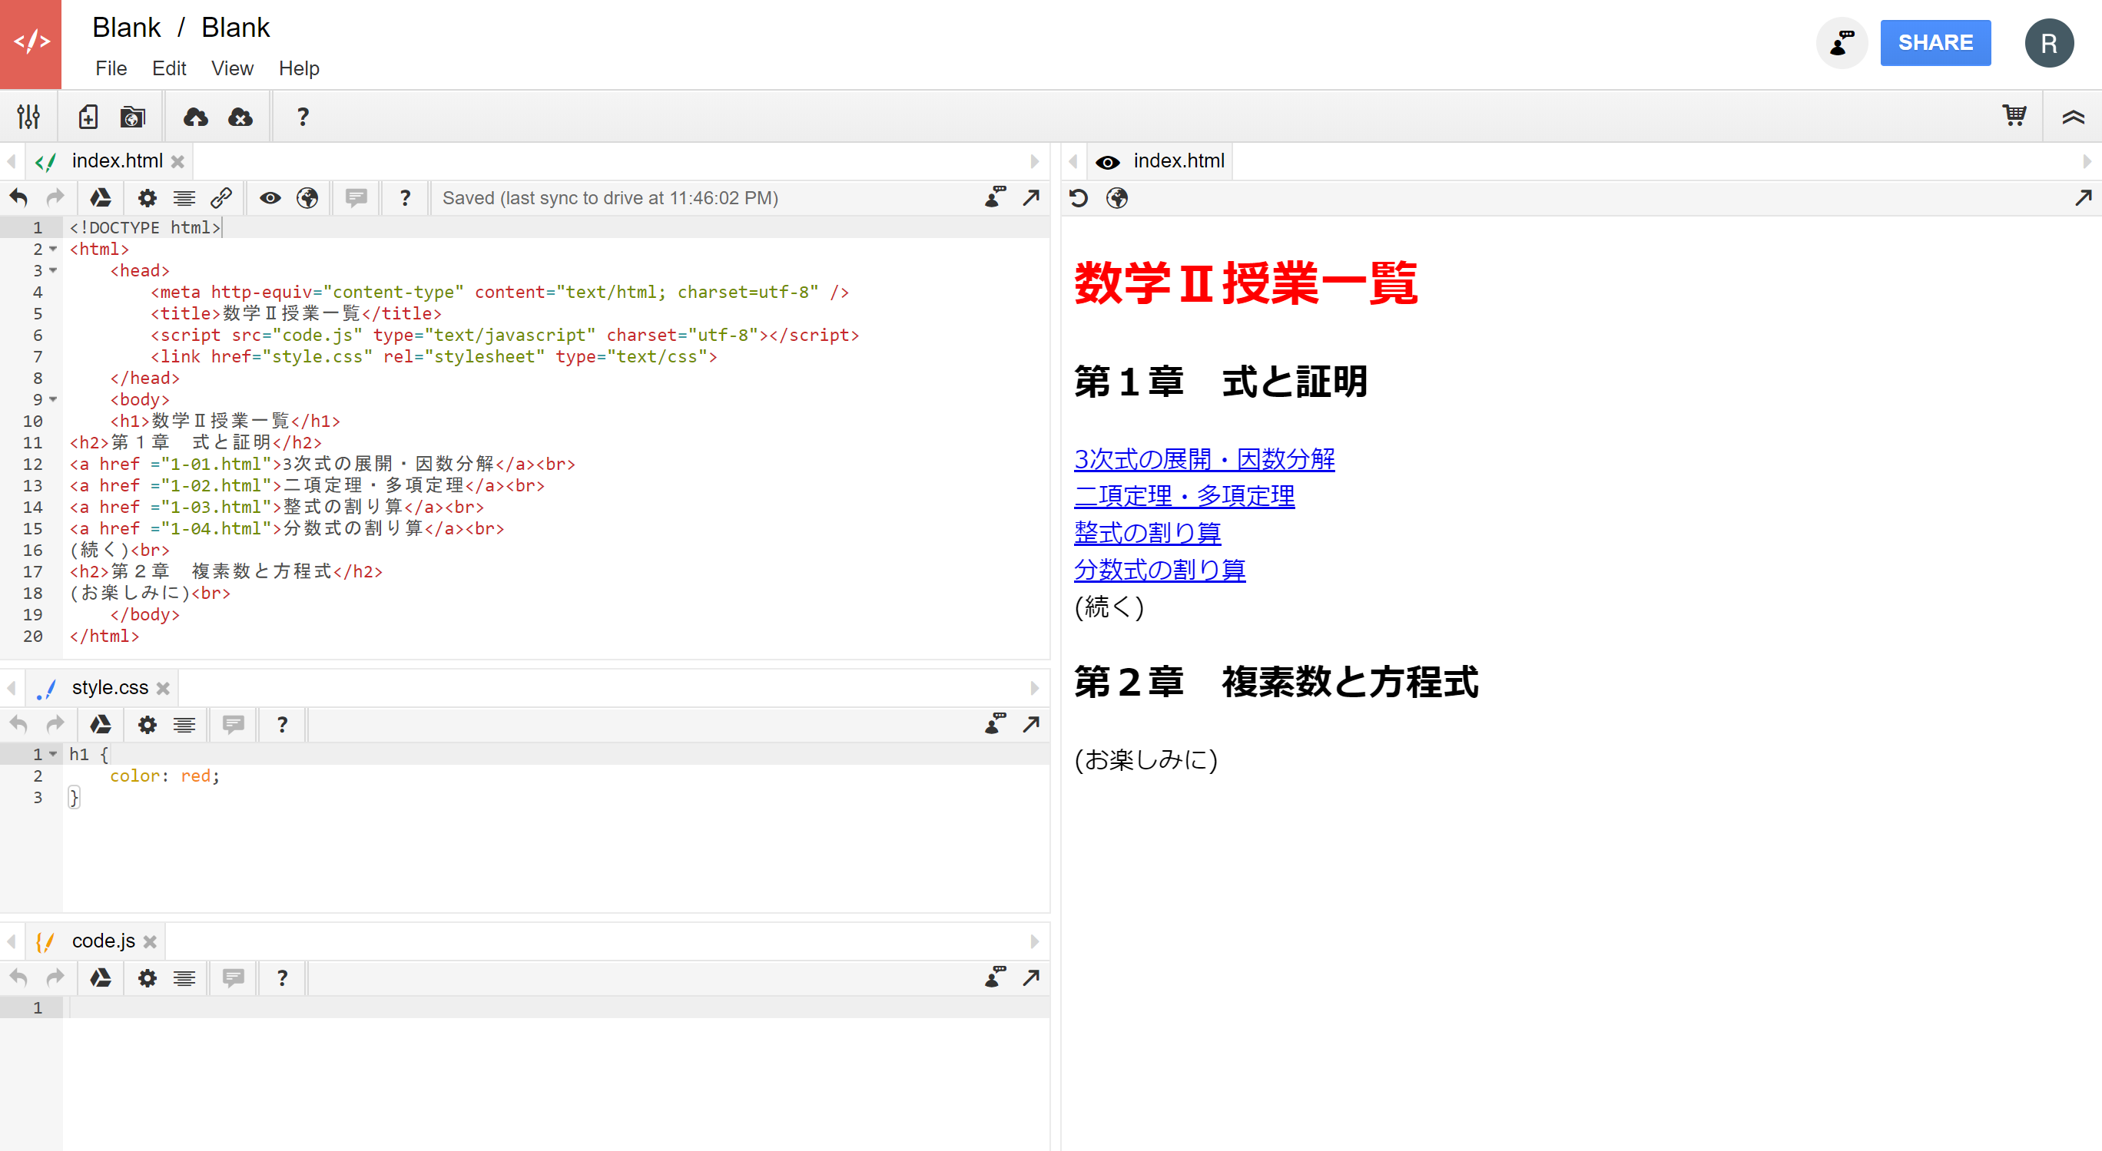Screen dimensions: 2102x1151
Task: Click help question mark in code.js toolbar
Action: 282,977
